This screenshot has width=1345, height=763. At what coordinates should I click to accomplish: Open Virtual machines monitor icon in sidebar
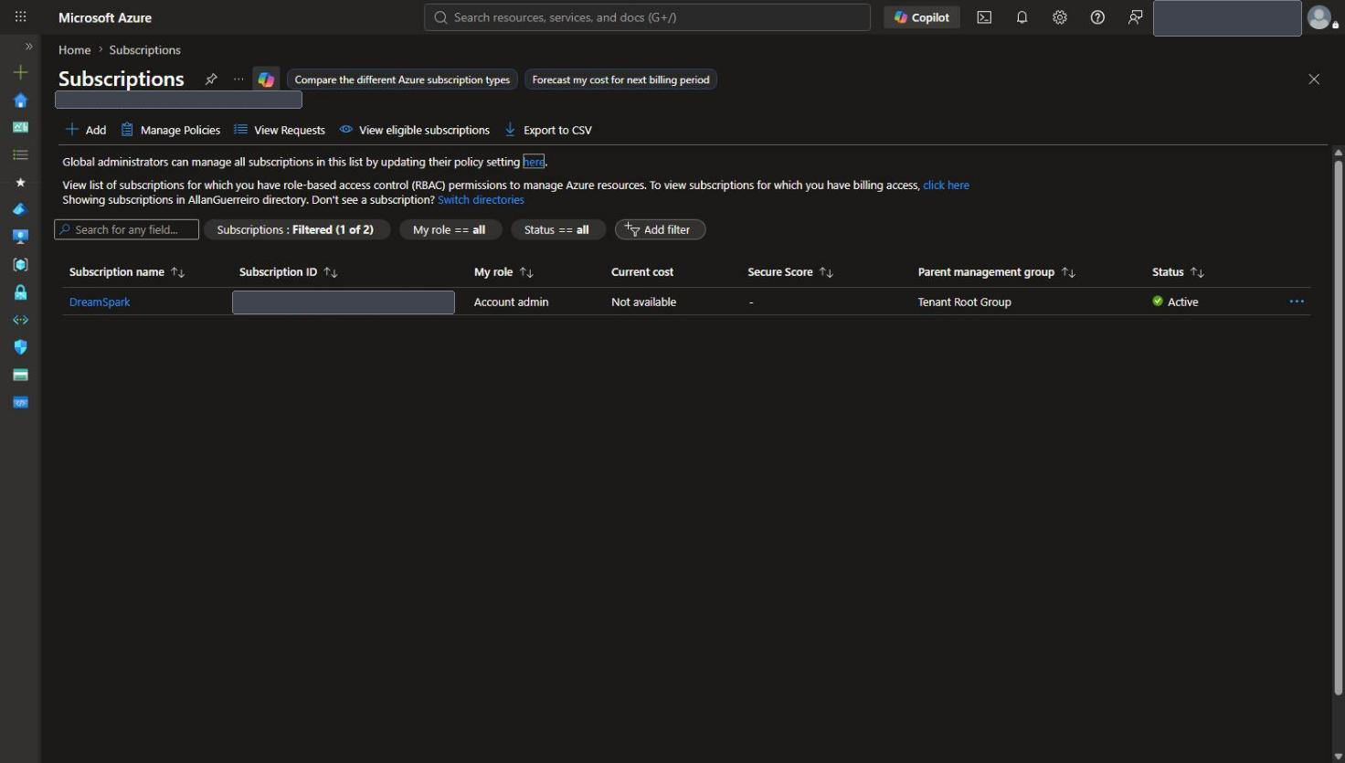coord(20,237)
